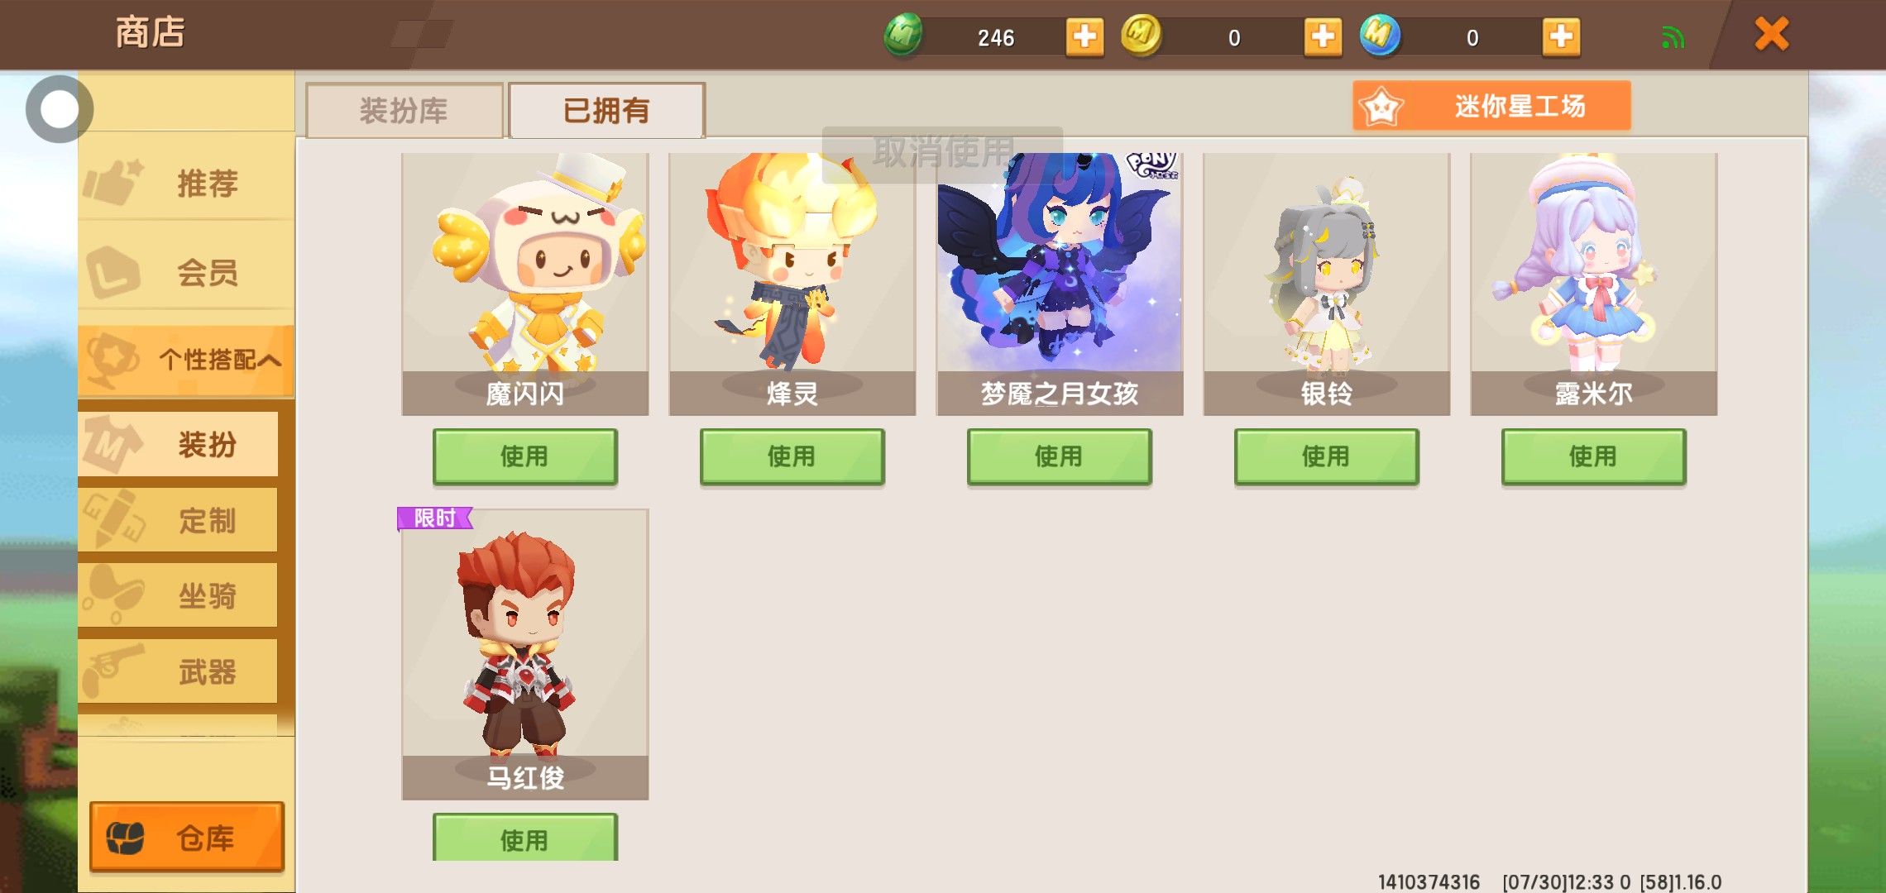Close the shop with the orange X
This screenshot has width=1886, height=893.
pos(1772,35)
